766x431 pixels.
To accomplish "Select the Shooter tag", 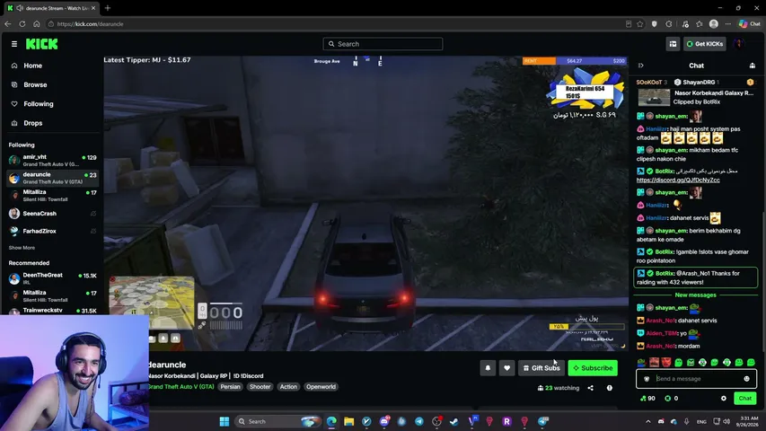I will (260, 386).
